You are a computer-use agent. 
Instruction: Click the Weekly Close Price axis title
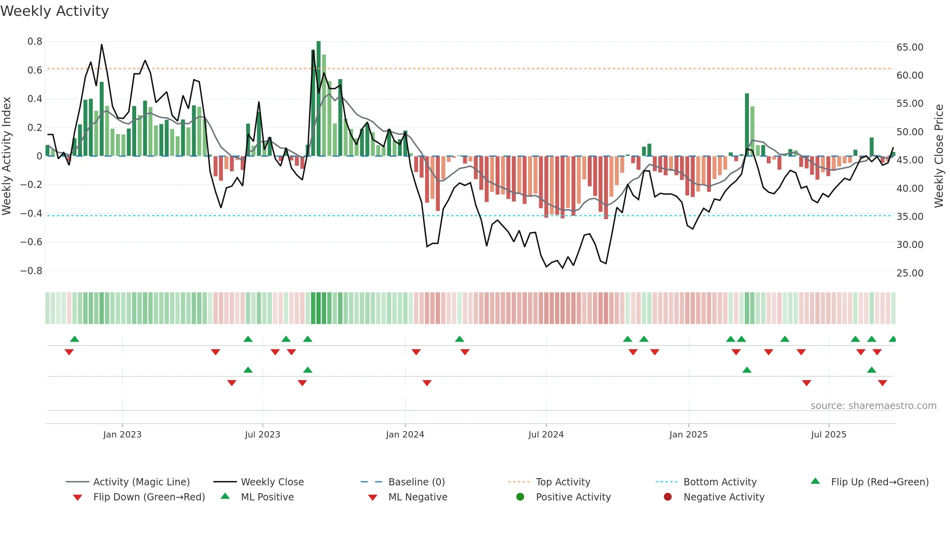coord(939,156)
